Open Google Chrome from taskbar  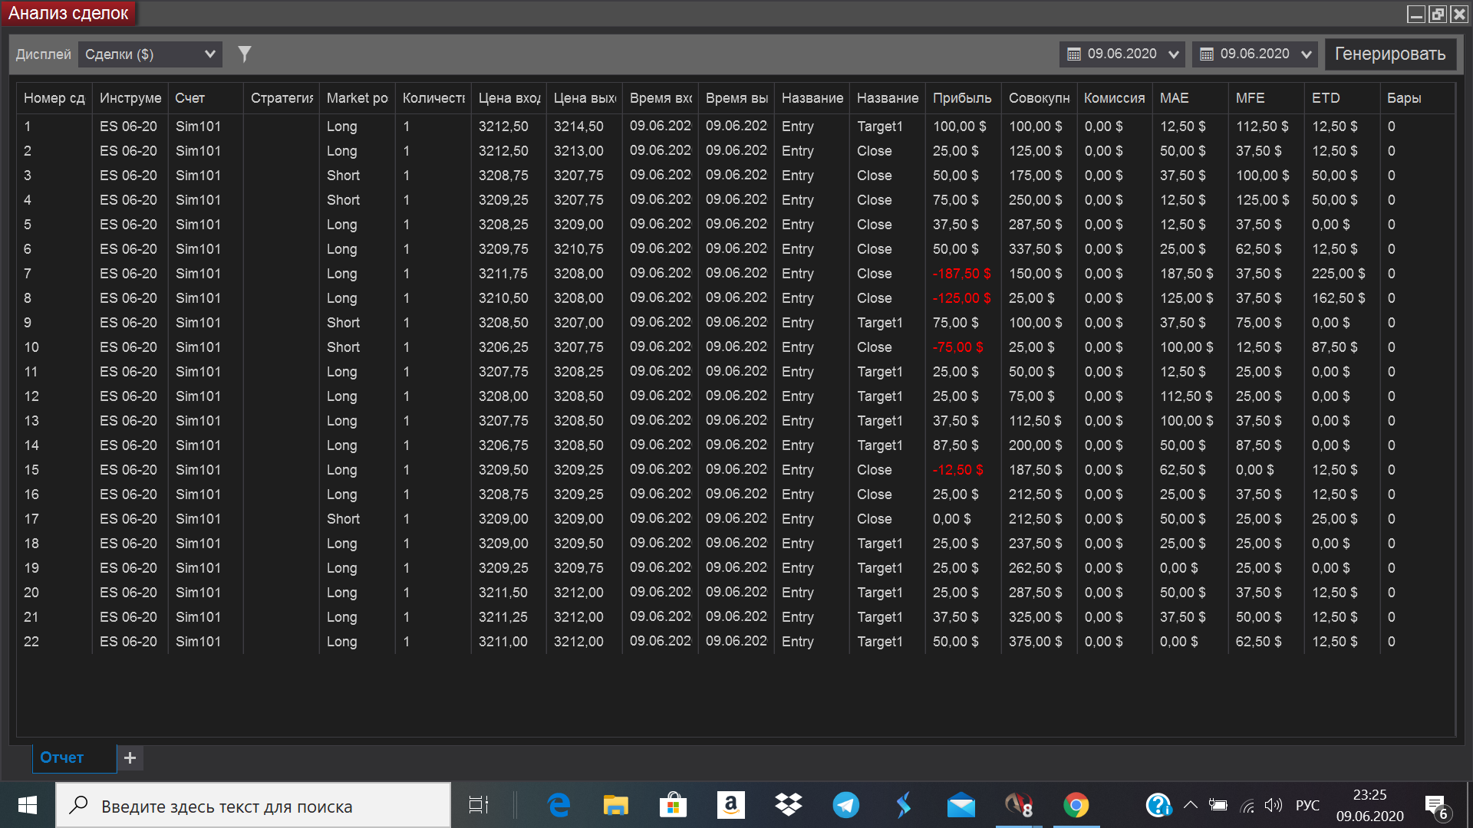coord(1076,805)
